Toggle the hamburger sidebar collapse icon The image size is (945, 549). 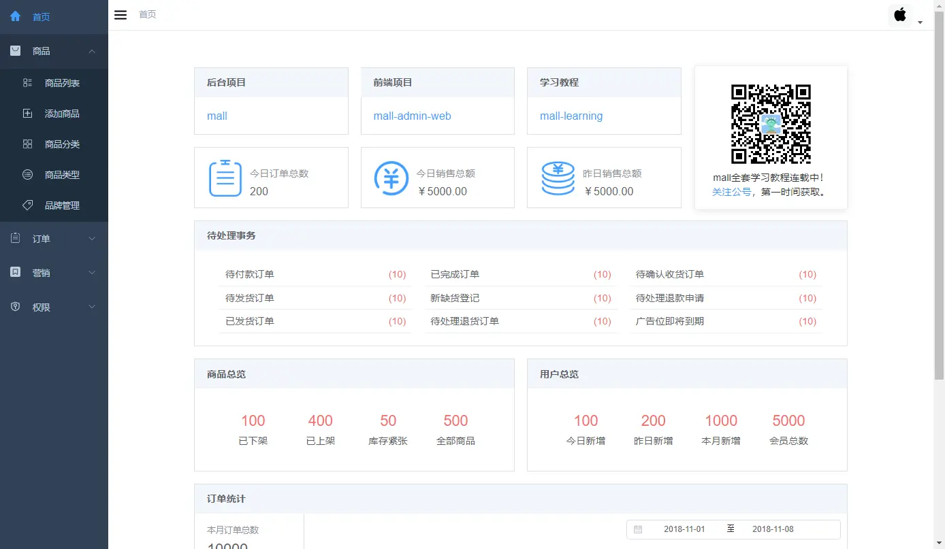(x=121, y=15)
